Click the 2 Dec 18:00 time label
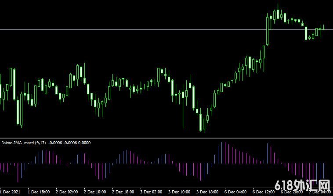 coord(123,192)
